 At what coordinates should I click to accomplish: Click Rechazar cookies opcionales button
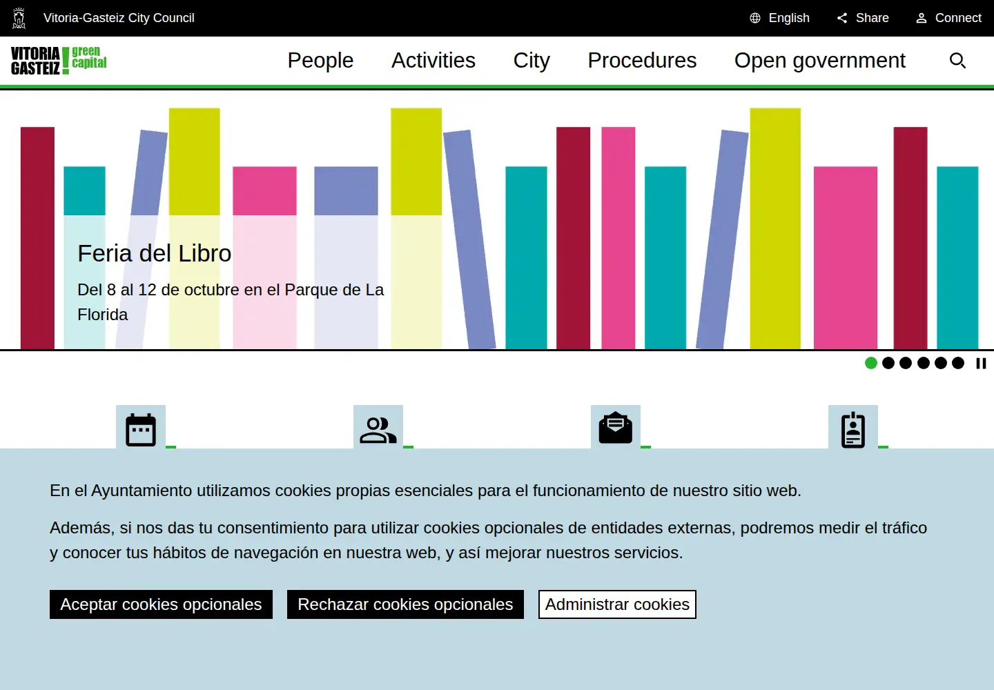click(405, 604)
